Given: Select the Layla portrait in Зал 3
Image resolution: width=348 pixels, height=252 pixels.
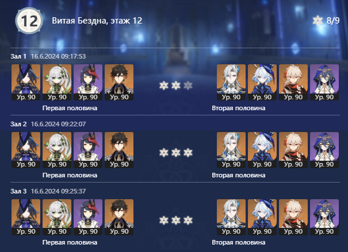Looking at the screenshot, I should tap(324, 217).
